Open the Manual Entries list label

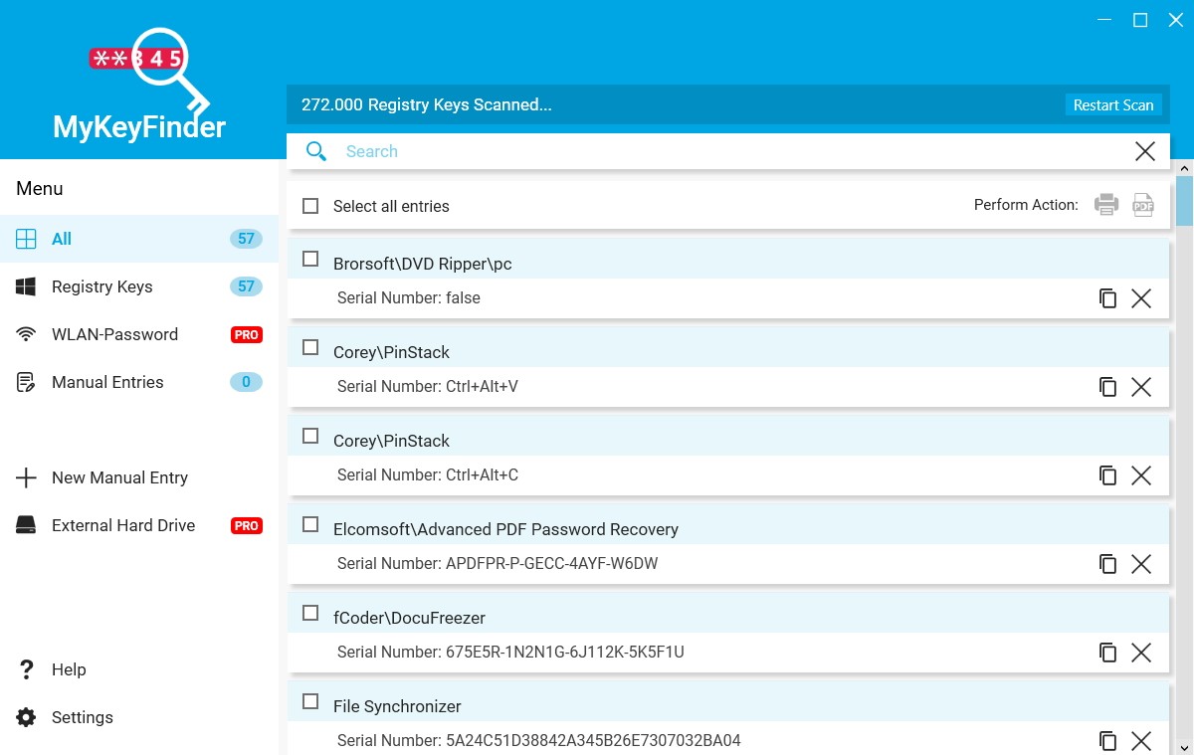107,382
